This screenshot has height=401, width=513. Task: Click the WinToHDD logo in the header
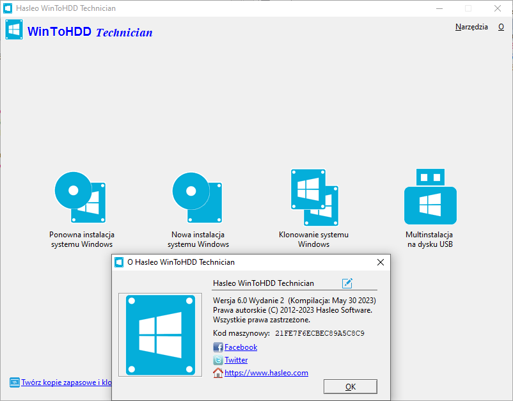[14, 30]
